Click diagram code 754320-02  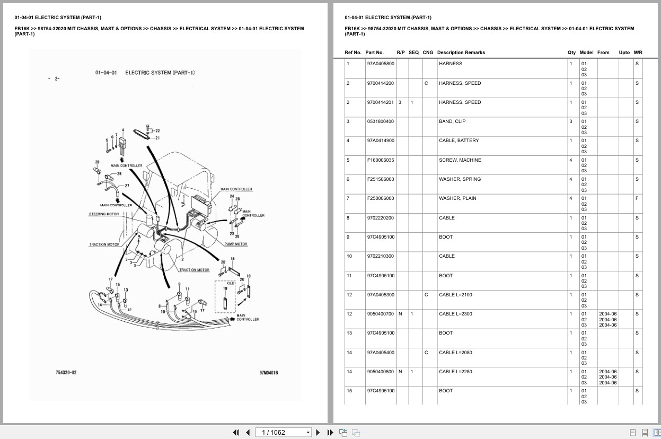(66, 373)
